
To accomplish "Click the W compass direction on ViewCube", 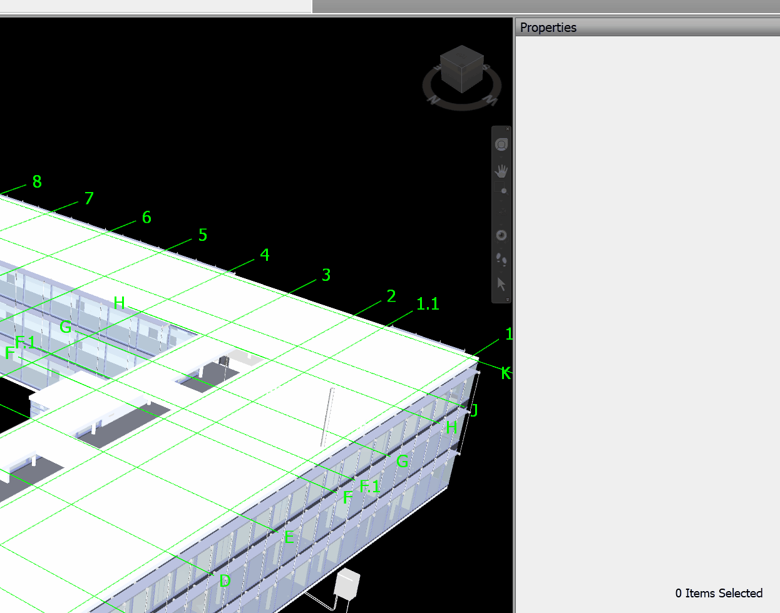I will point(490,100).
